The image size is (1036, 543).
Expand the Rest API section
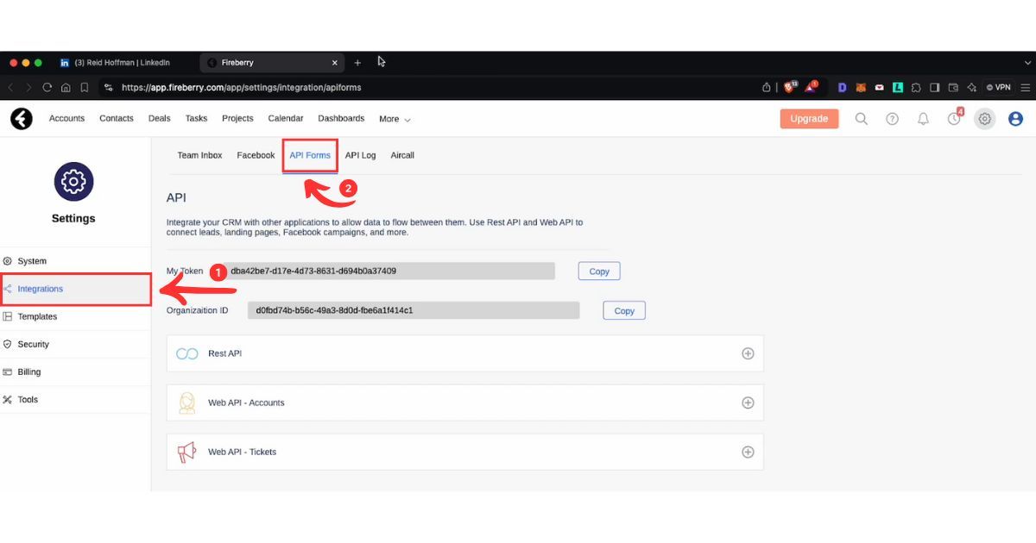pyautogui.click(x=748, y=353)
